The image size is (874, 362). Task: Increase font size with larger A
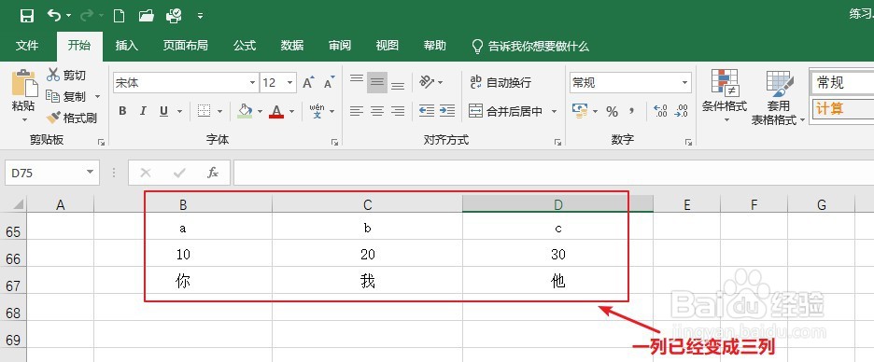[308, 82]
